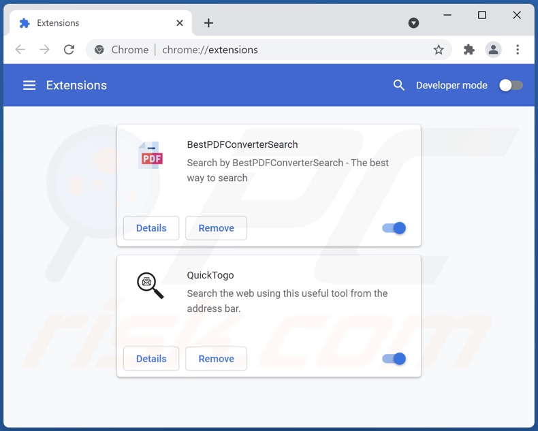538x431 pixels.
Task: Search extensions with the magnifier icon
Action: point(398,85)
